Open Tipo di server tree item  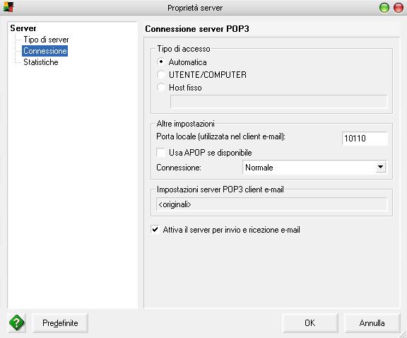tap(46, 40)
